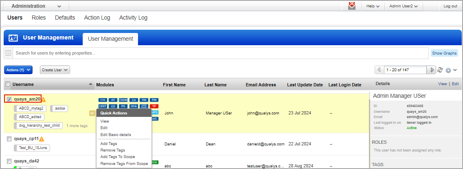Screen dimensions: 463x169
Task: Select the Users tab
Action: pos(15,18)
